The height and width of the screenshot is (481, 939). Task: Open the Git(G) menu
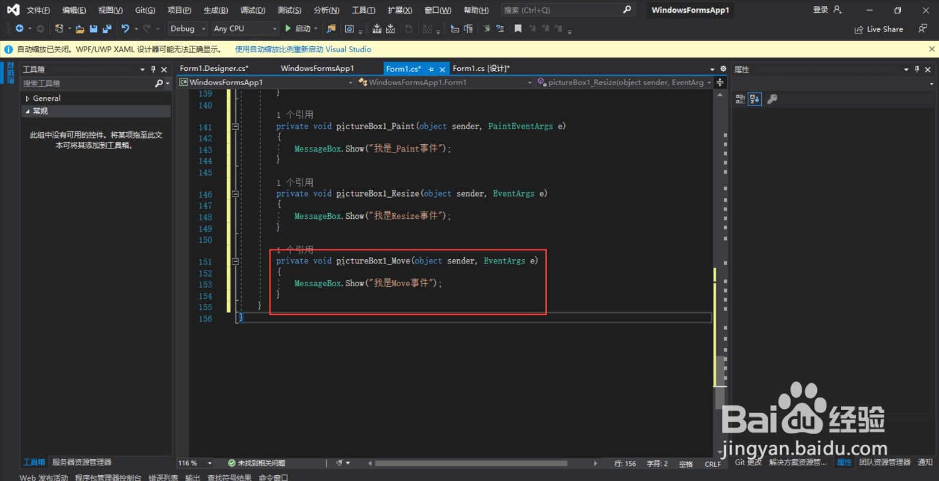tap(145, 10)
